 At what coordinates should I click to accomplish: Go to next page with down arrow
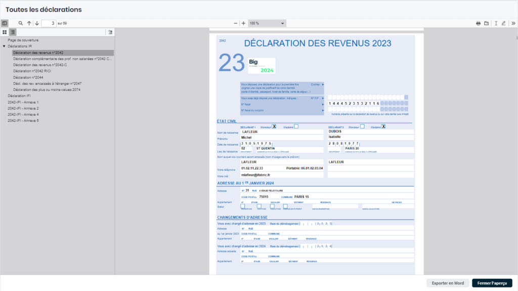coord(37,23)
